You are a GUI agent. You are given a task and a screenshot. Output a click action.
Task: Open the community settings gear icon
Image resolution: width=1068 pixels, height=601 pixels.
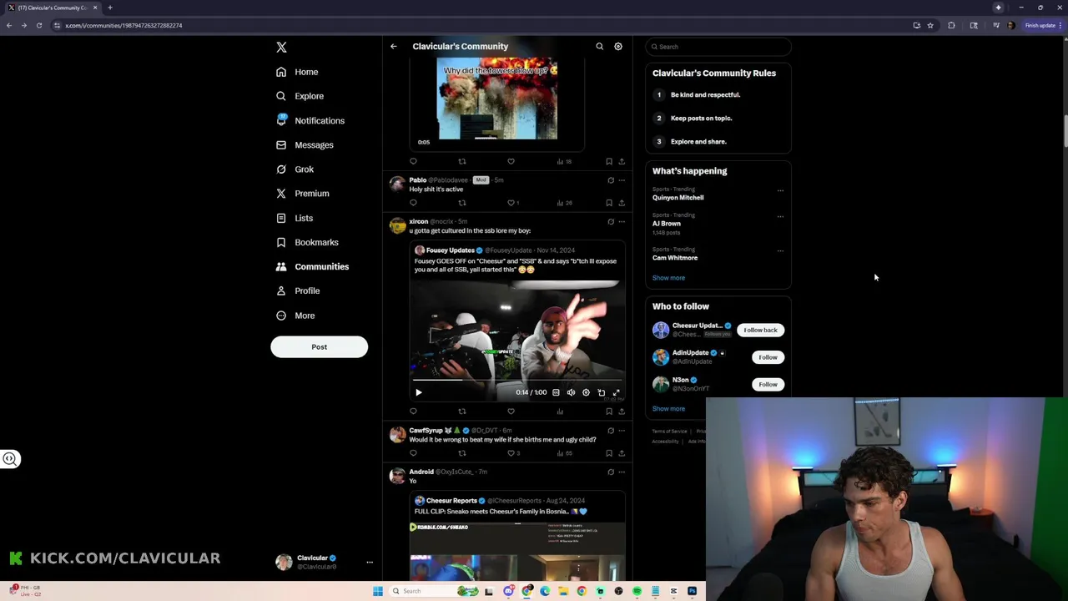[x=618, y=47]
